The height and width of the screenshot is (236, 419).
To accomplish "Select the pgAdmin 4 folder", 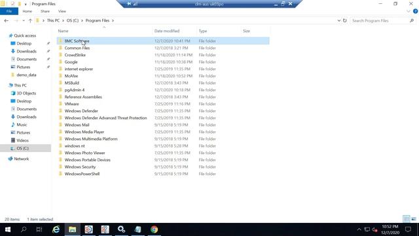I will 74,90.
